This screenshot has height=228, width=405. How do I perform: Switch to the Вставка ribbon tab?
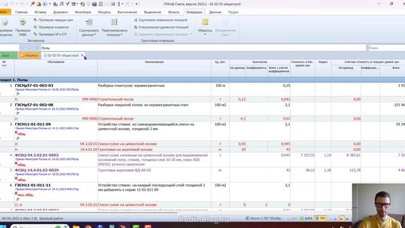click(40, 12)
